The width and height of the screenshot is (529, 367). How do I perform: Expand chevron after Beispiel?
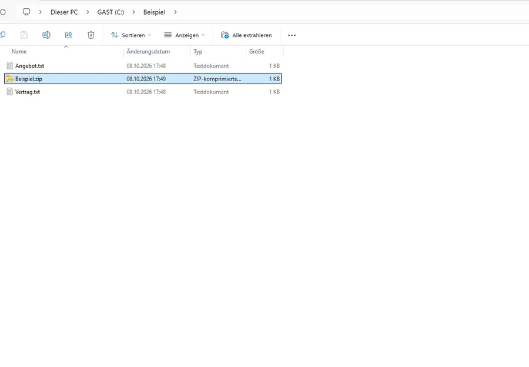point(175,12)
